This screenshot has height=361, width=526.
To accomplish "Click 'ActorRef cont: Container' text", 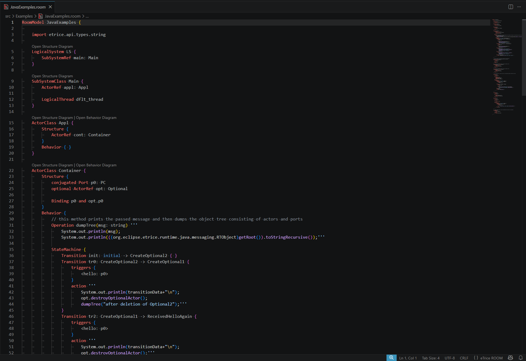I will coord(81,135).
